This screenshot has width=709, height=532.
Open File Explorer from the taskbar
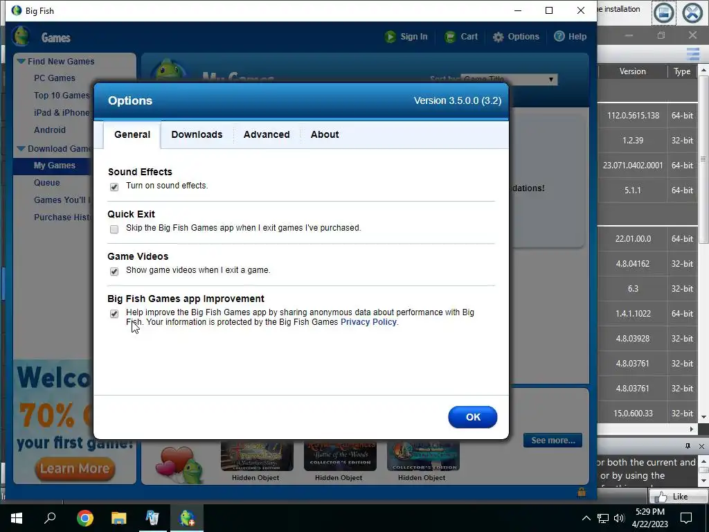tap(119, 517)
